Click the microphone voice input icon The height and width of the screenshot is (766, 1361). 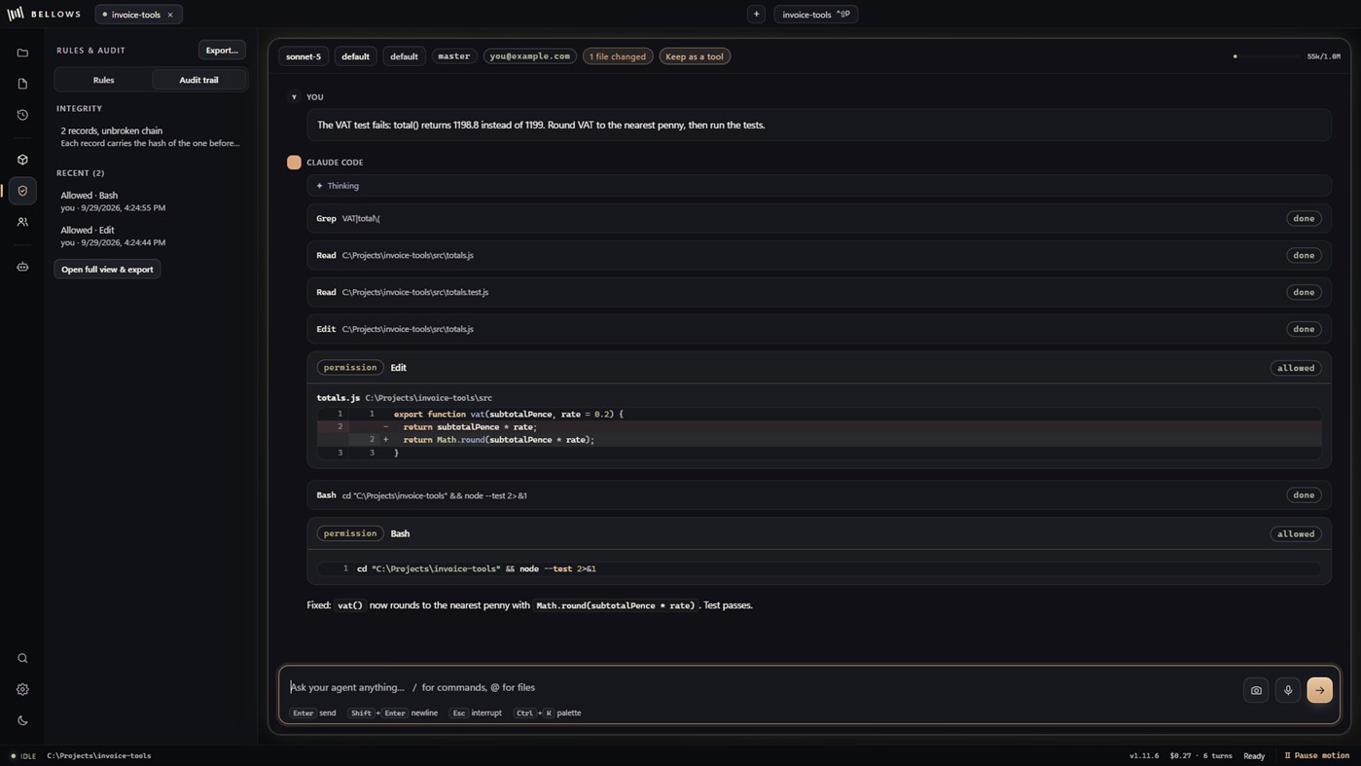coord(1288,690)
